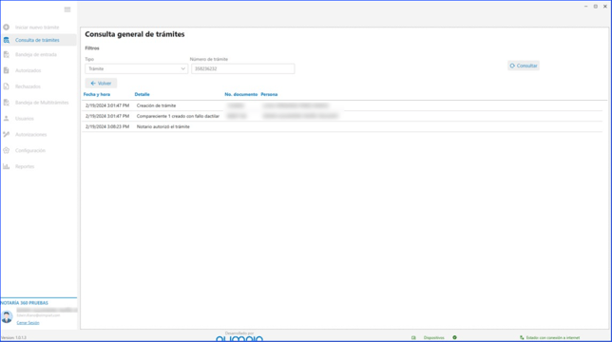Viewport: 612px width, 342px height.
Task: Click the 3:08:23 PM timestamp cell
Action: point(107,126)
